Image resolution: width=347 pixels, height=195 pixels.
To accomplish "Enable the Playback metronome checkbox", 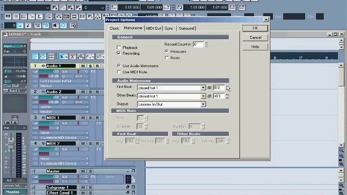I will (x=119, y=47).
